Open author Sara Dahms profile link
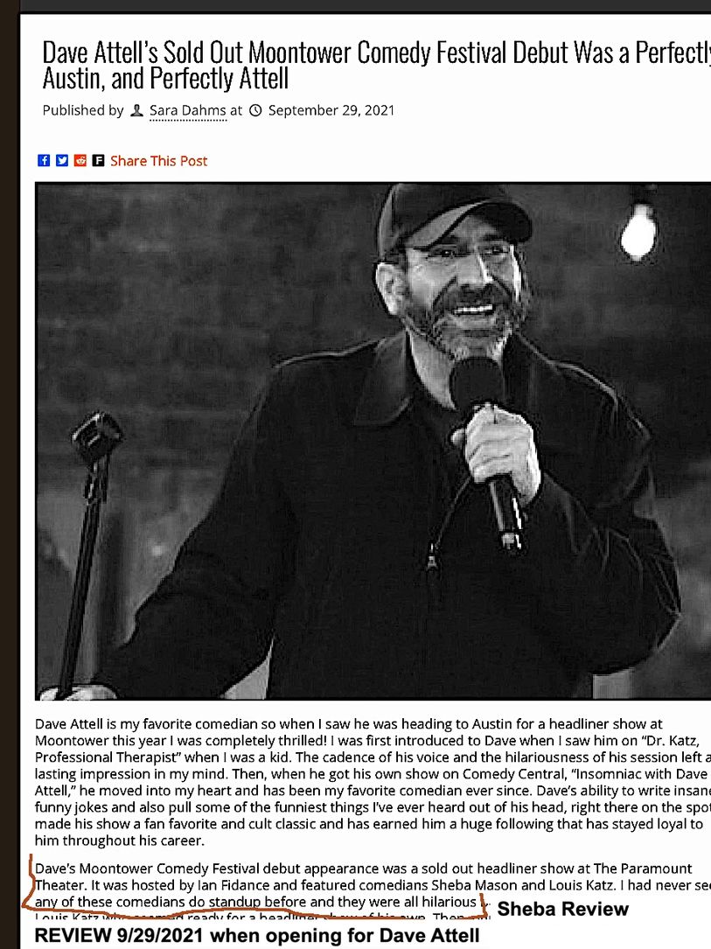Screen dimensions: 711x949 [188, 111]
